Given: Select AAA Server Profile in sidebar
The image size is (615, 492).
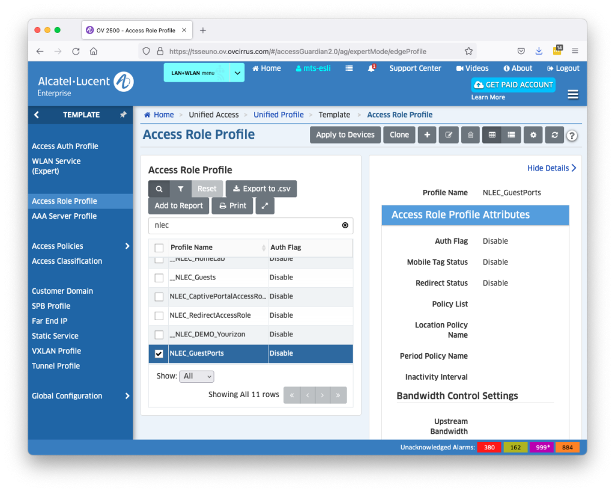Looking at the screenshot, I should (64, 216).
